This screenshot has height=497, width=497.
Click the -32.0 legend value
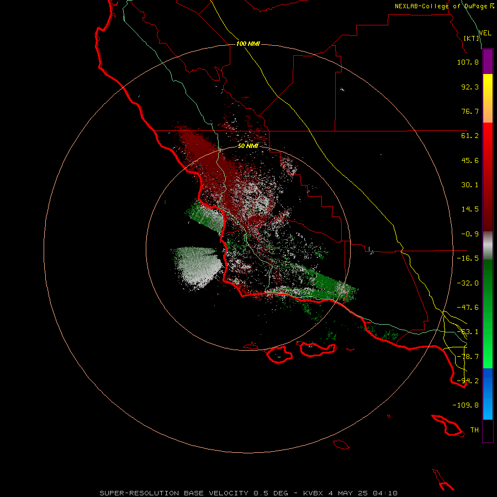[x=468, y=283]
